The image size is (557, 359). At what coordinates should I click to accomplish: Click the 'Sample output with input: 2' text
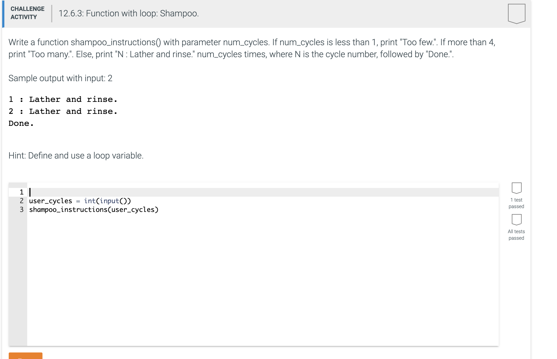60,78
